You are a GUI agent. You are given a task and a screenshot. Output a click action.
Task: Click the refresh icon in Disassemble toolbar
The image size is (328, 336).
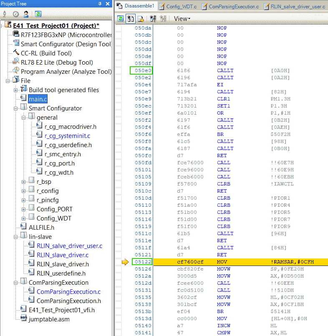click(x=121, y=19)
